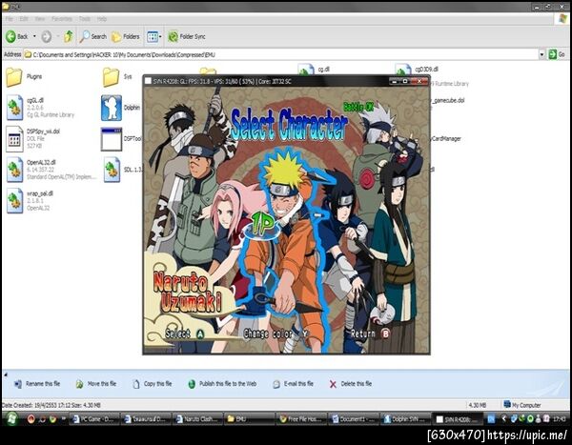This screenshot has height=445, width=572.
Task: Select the cgD3D9.dll file
Action: click(417, 70)
